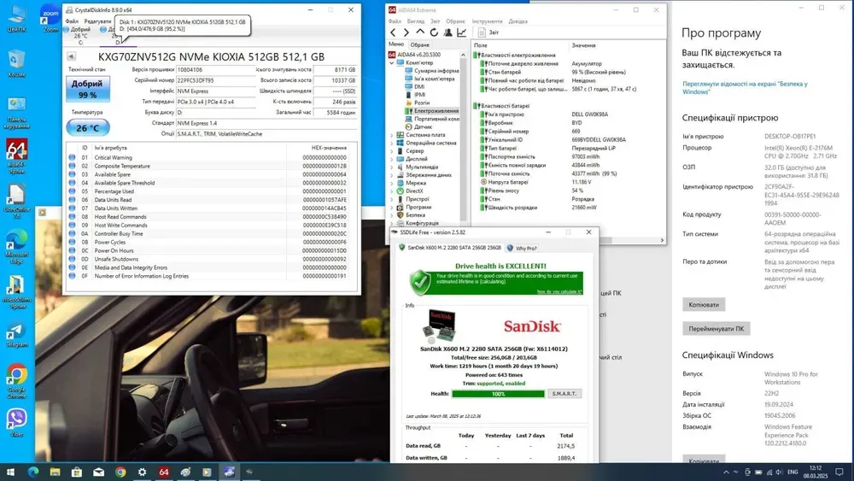Click the AIDA64 refresh icon

click(x=433, y=32)
